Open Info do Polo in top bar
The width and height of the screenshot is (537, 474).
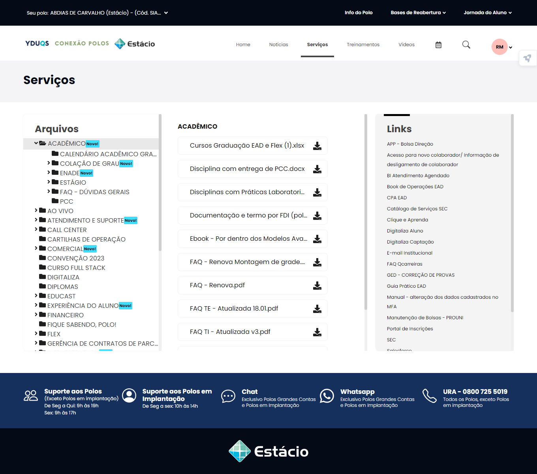(359, 13)
